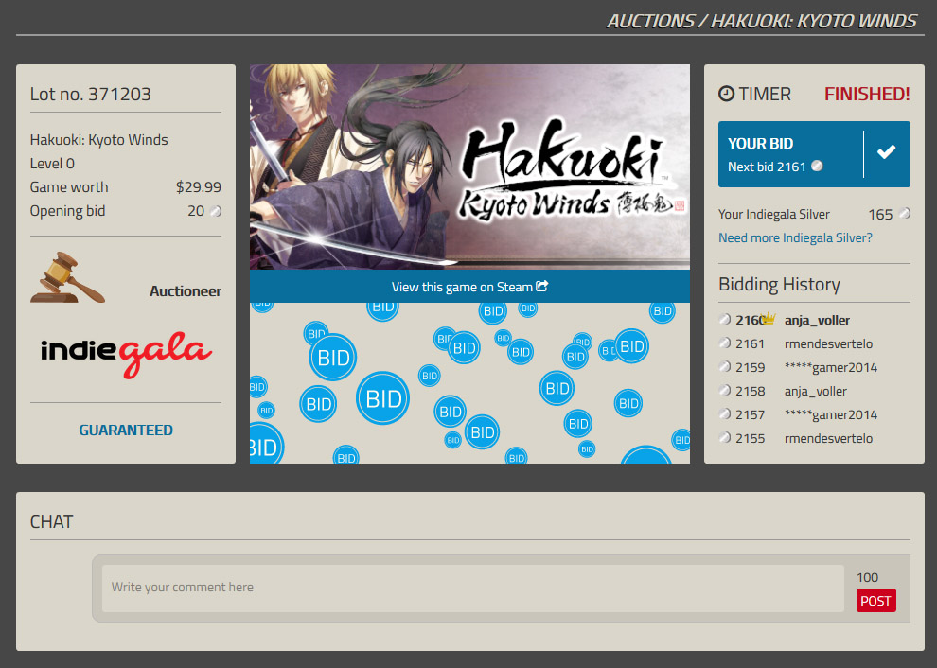Open View this game on Steam
This screenshot has width=937, height=668.
pos(469,286)
